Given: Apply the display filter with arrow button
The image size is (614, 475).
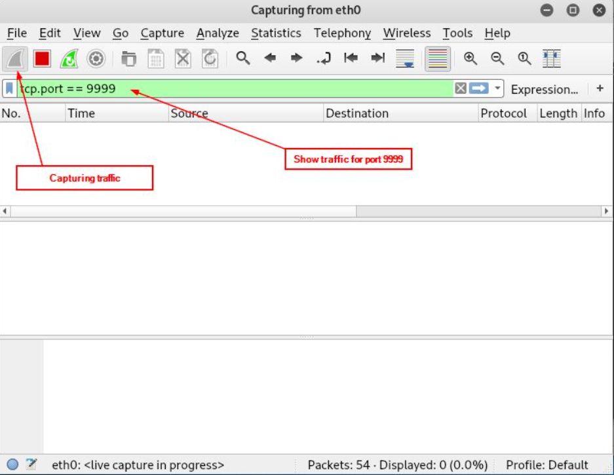Looking at the screenshot, I should (x=480, y=88).
